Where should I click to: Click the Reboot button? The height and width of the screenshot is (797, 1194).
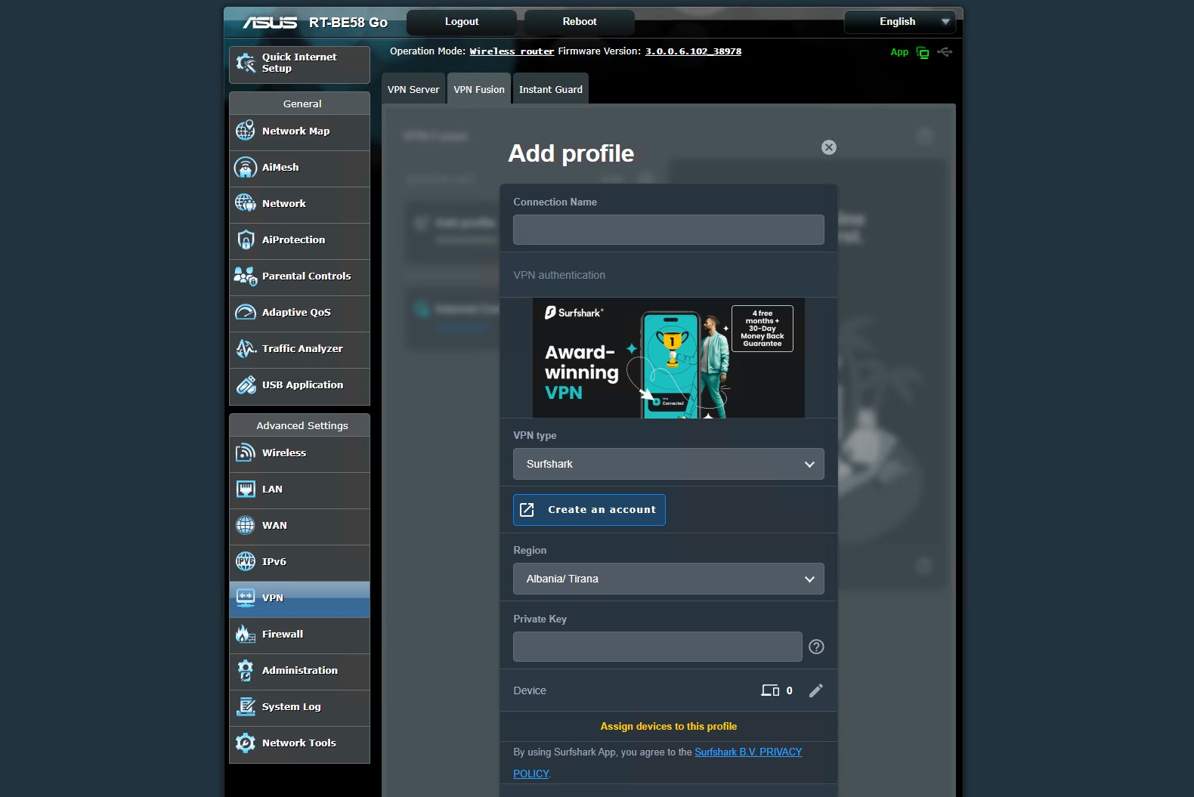click(x=580, y=22)
